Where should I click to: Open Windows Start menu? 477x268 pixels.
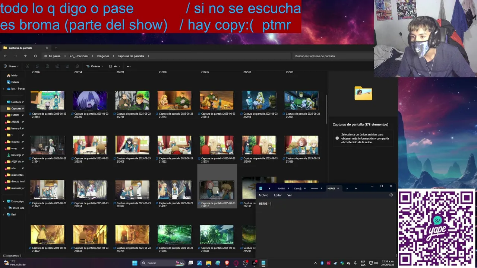[135, 263]
